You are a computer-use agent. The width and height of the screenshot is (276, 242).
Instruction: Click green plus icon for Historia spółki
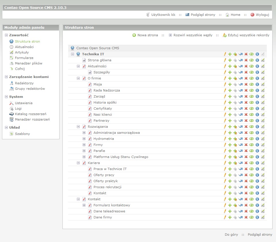coord(230,102)
